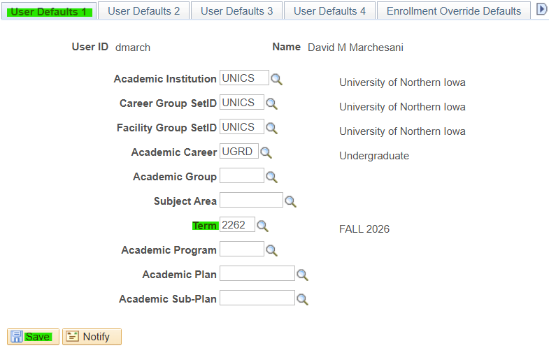Viewport: 549px width, 348px height.
Task: Open lookup for Academic Career
Action: [266, 153]
